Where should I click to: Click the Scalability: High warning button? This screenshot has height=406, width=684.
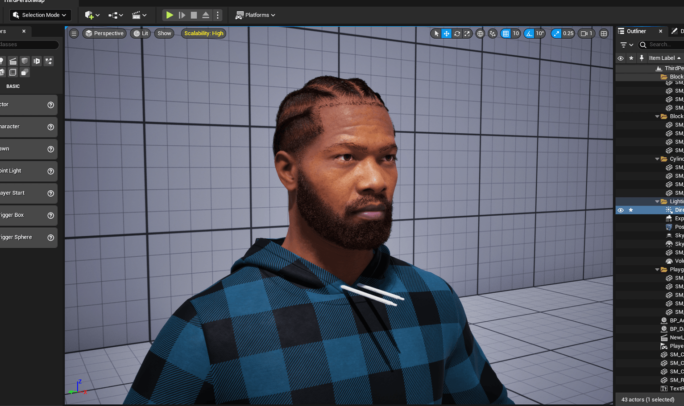[204, 33]
